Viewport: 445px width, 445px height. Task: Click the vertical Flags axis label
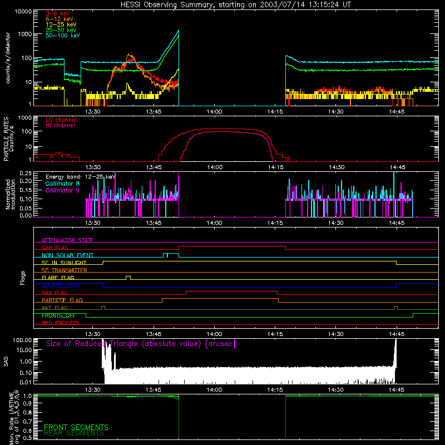coord(23,278)
